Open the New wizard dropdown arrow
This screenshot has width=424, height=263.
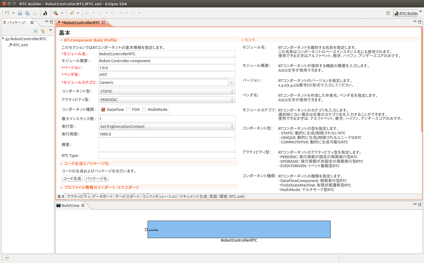[x=13, y=13]
